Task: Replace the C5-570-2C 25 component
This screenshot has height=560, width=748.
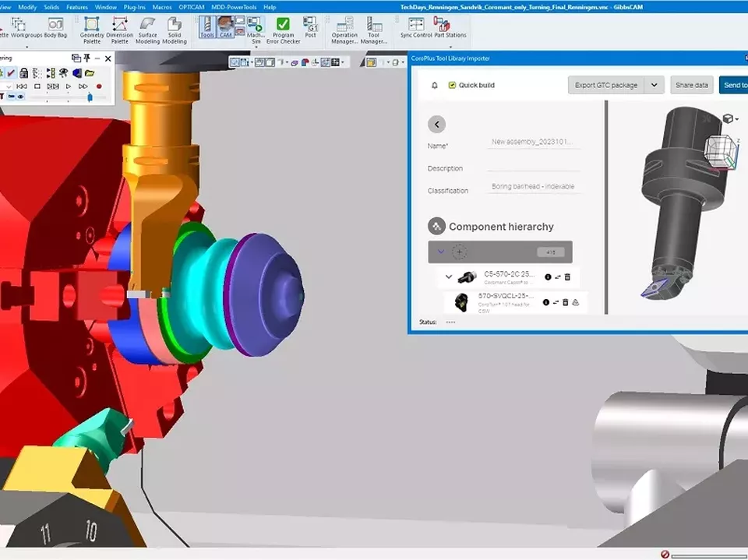Action: tap(557, 276)
